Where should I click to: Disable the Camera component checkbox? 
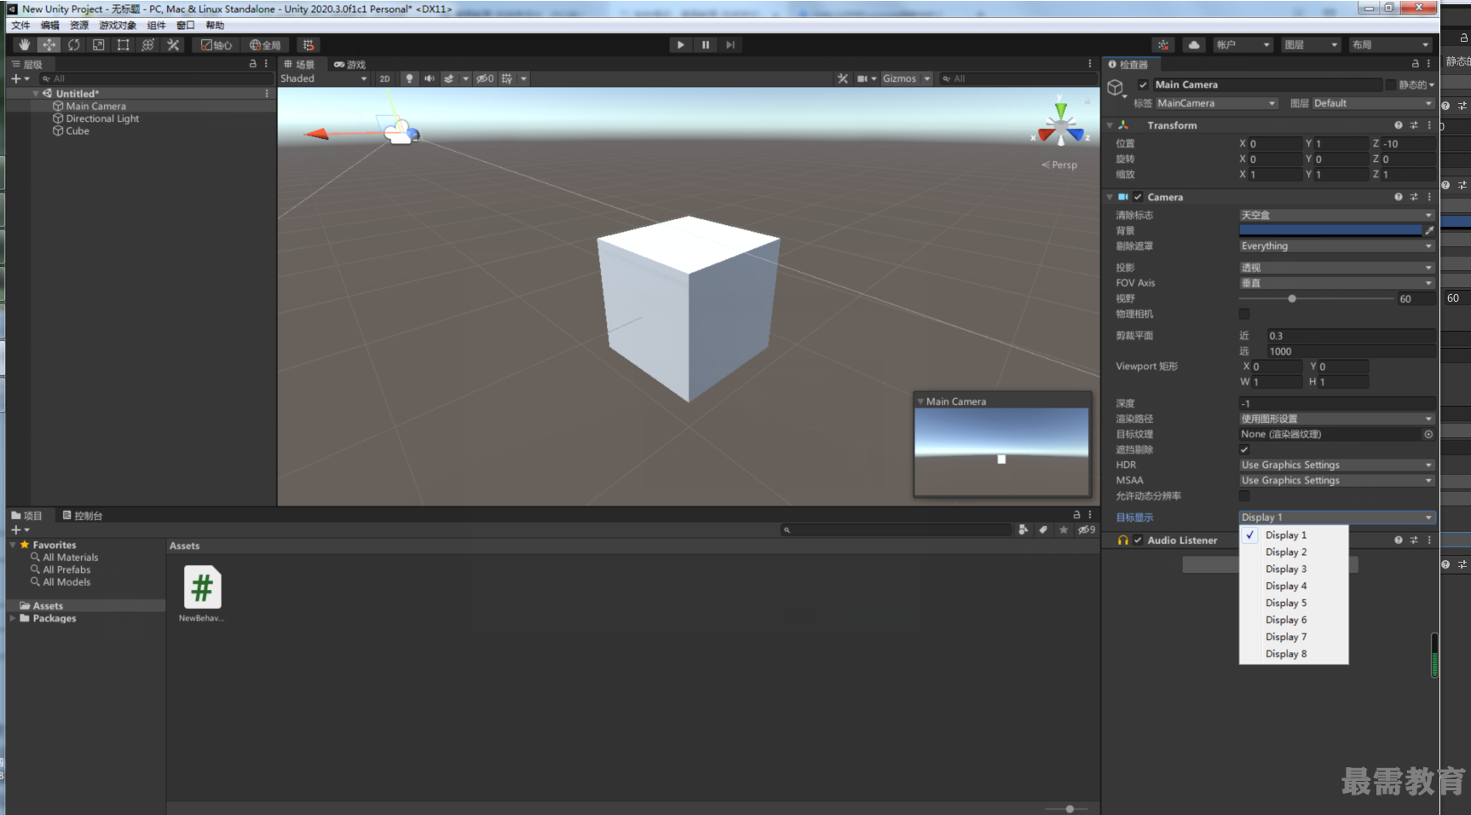(1138, 197)
